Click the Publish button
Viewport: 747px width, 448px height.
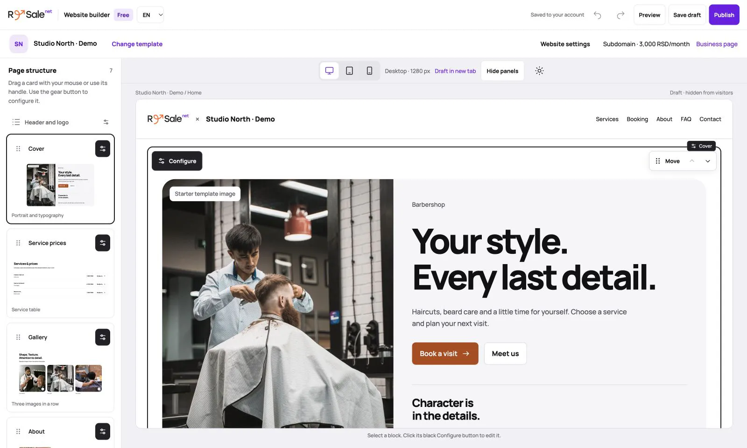click(724, 15)
